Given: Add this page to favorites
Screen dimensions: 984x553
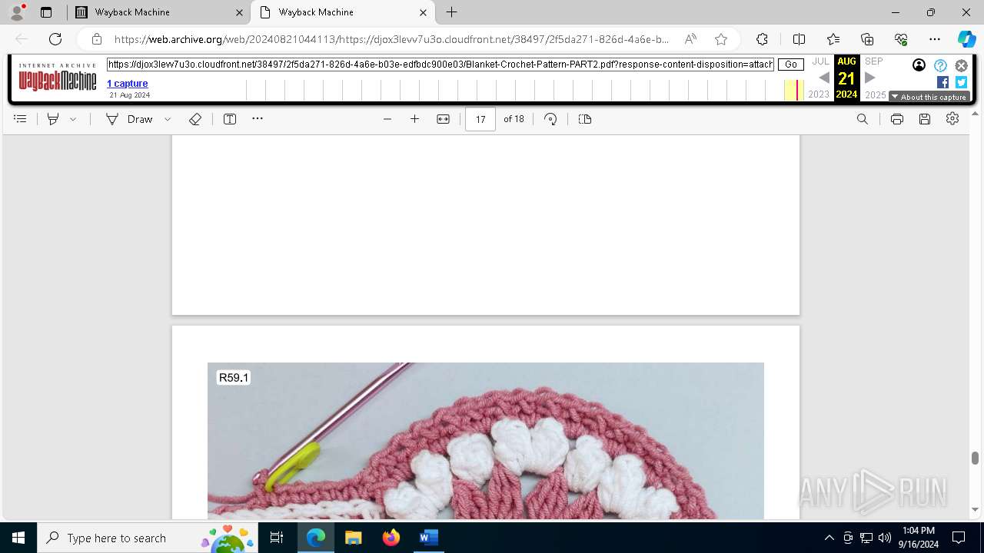Looking at the screenshot, I should point(721,39).
